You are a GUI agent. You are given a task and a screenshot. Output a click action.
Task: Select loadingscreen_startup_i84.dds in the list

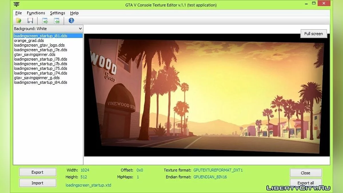[40, 82]
